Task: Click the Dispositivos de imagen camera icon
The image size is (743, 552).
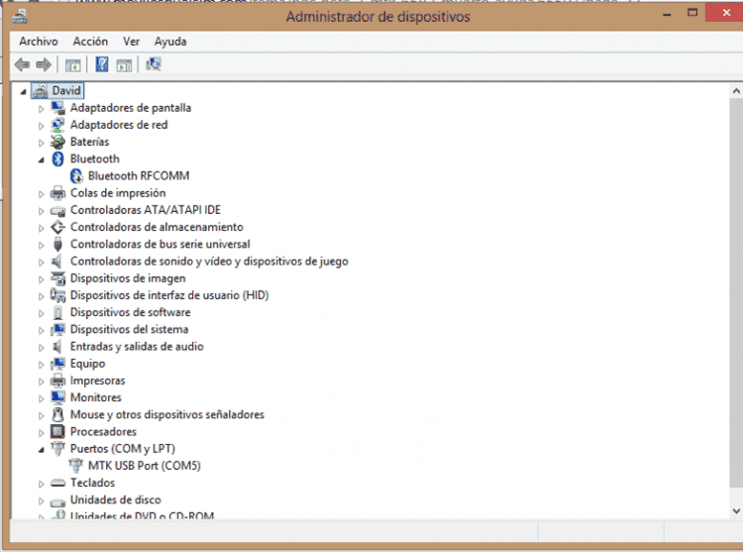Action: tap(57, 278)
